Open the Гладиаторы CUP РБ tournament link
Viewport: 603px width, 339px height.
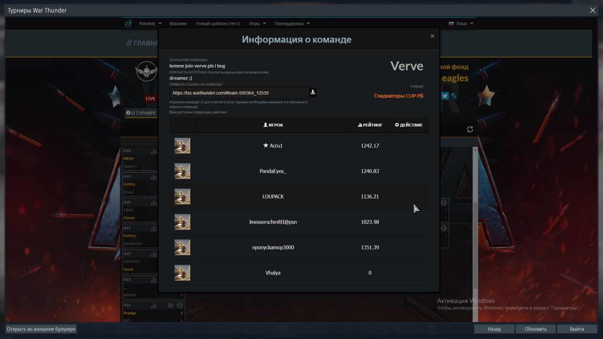tap(399, 96)
